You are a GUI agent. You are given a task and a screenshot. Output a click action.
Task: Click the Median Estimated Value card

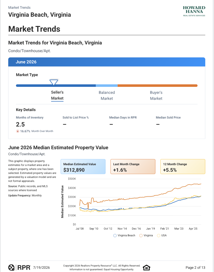click(x=83, y=166)
